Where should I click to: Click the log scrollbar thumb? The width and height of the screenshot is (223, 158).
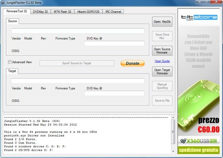point(173,132)
